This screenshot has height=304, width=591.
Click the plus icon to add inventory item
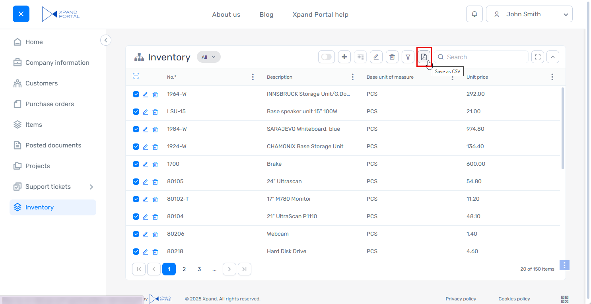pyautogui.click(x=344, y=57)
